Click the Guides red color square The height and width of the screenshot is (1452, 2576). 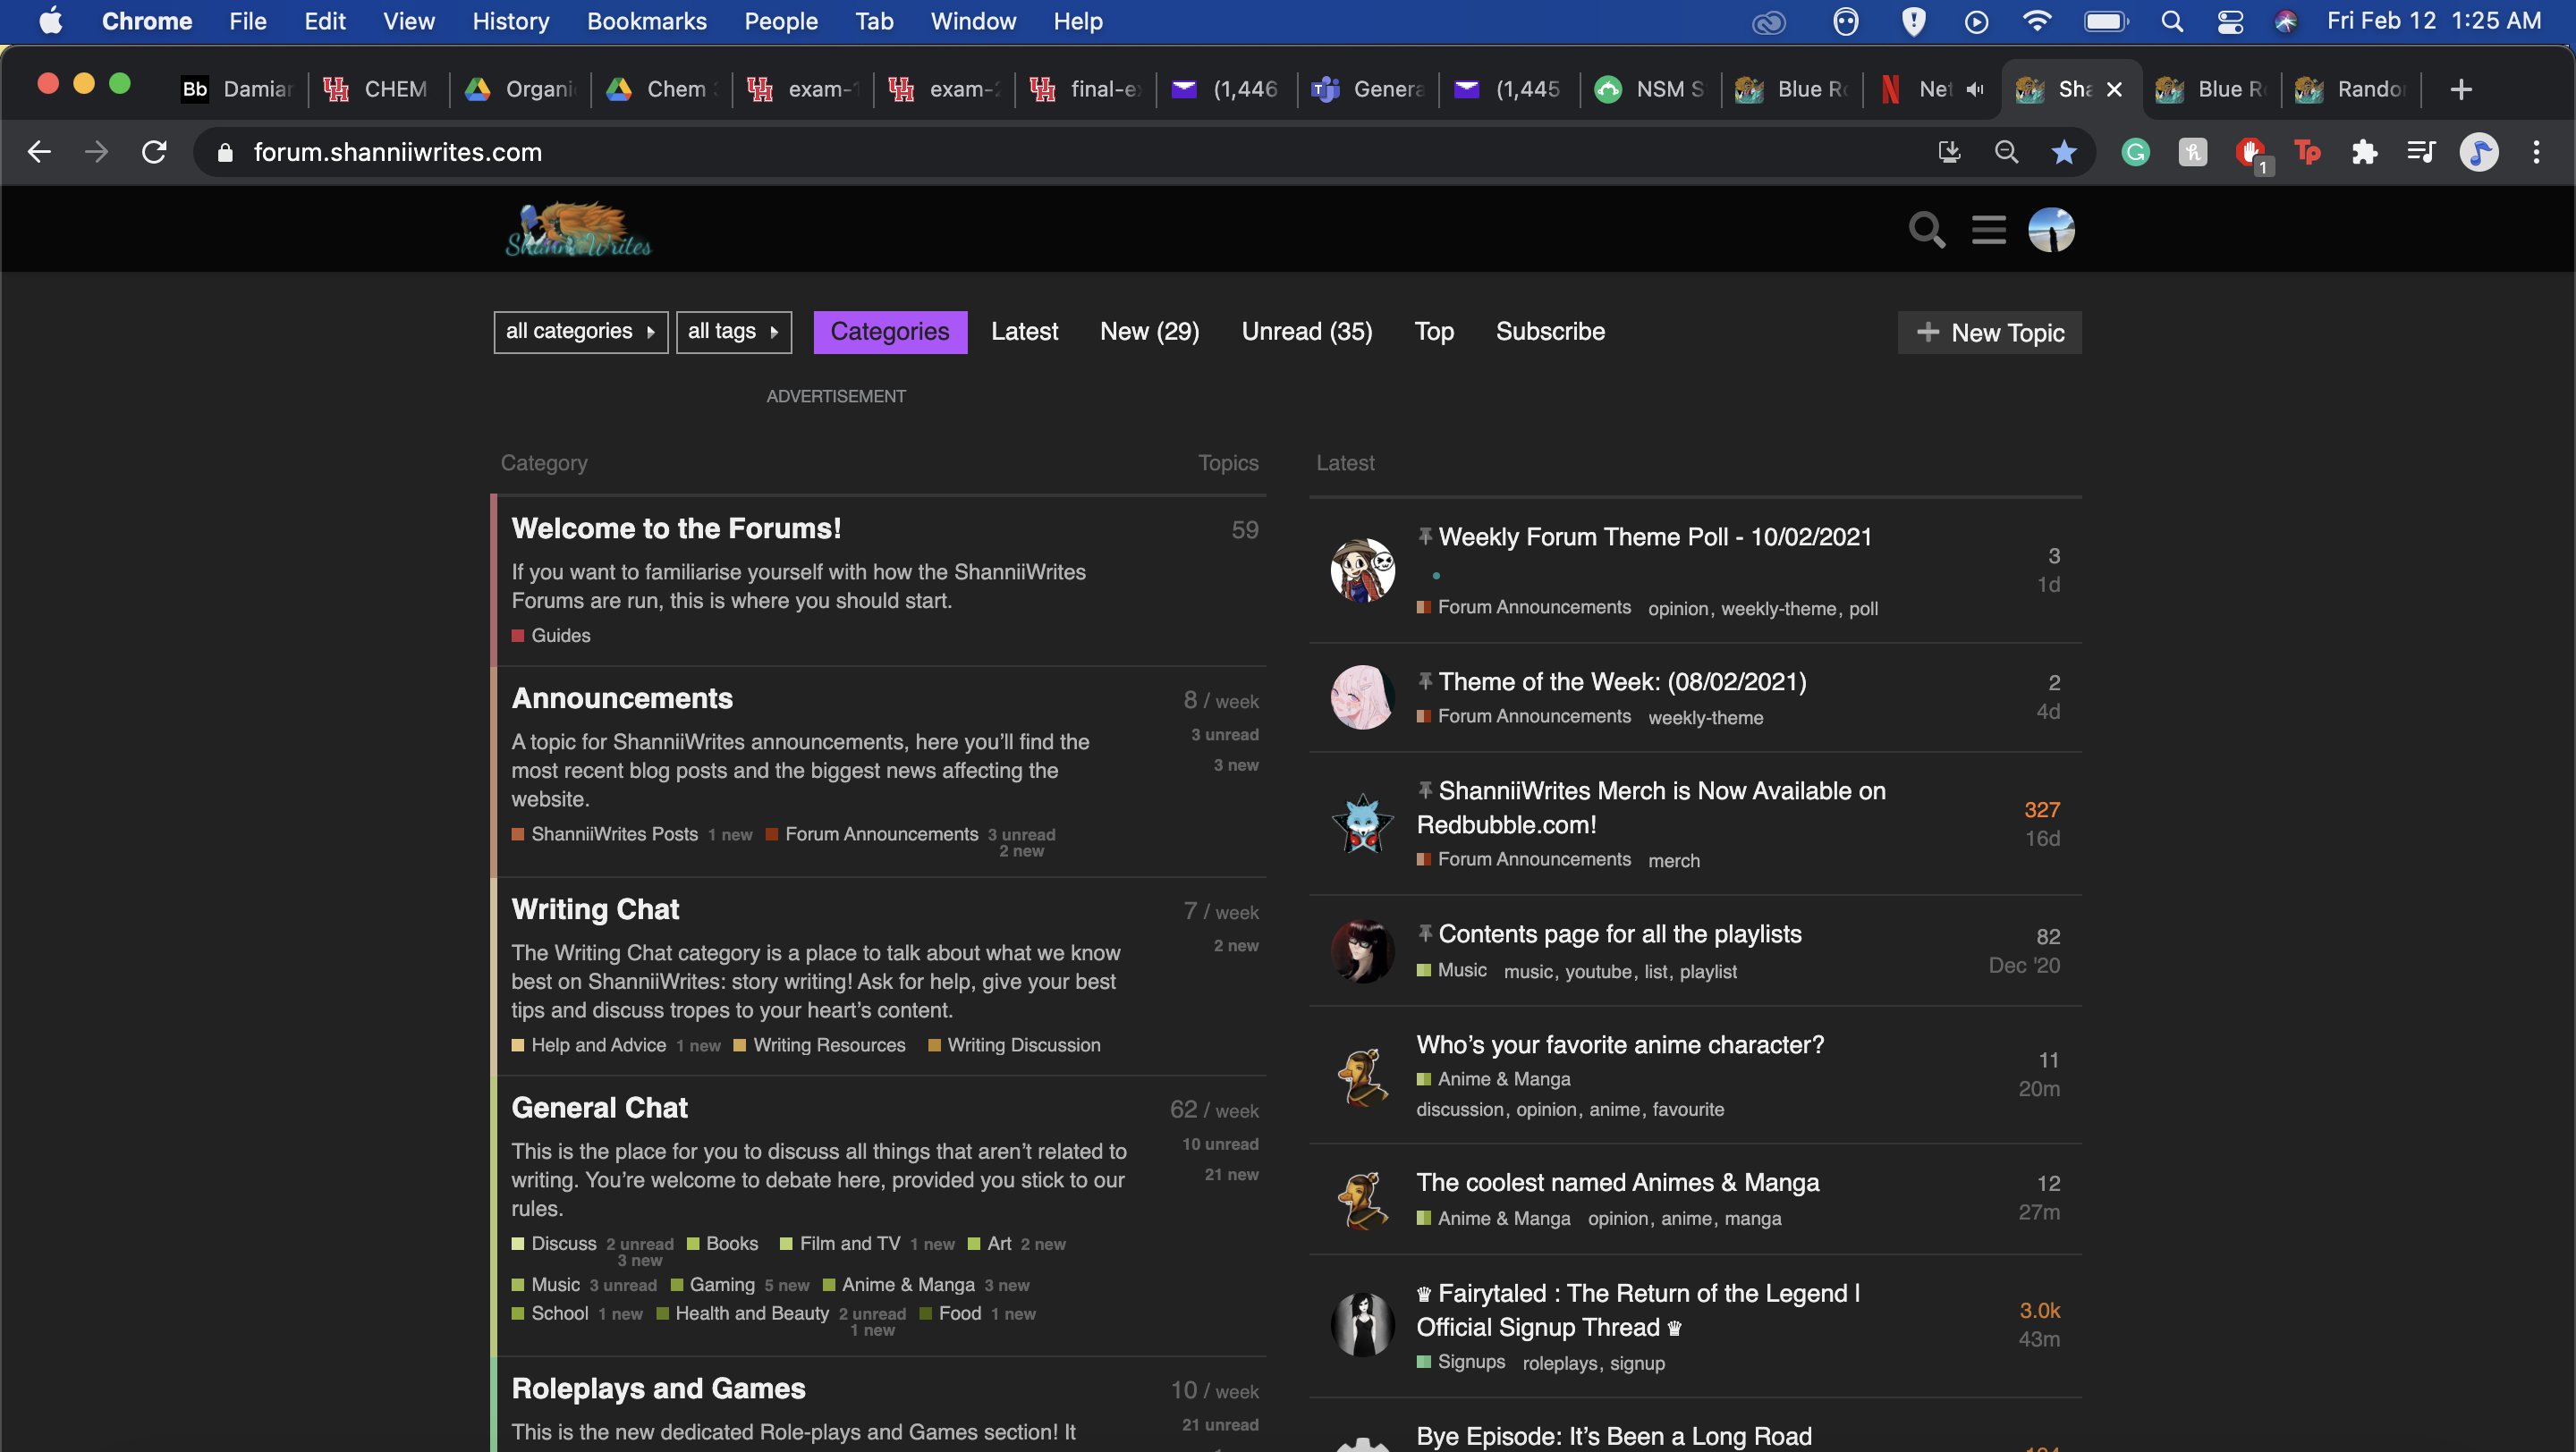click(x=518, y=636)
